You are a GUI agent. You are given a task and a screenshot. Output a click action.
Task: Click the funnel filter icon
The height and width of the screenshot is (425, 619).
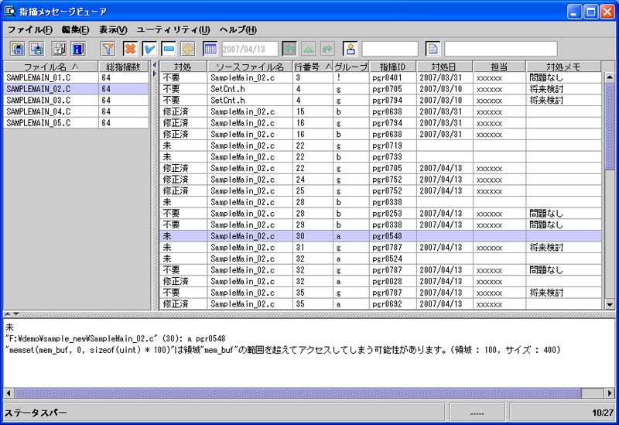click(108, 49)
